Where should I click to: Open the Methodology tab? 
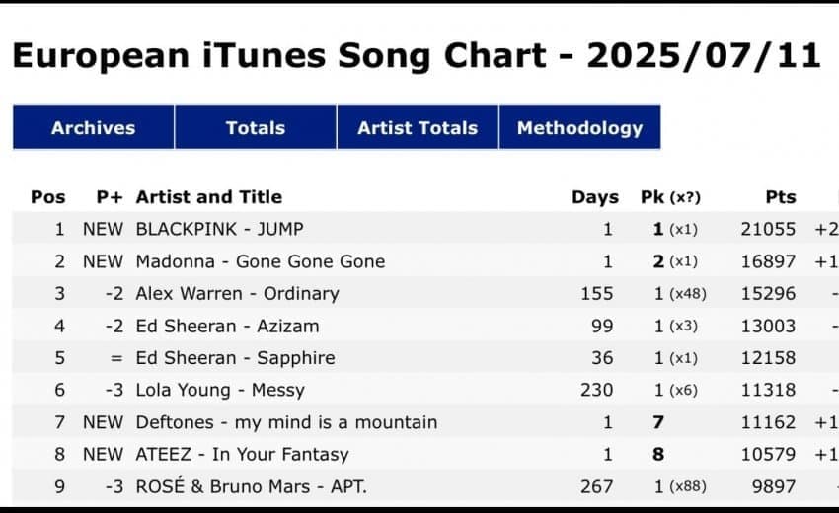coord(579,127)
